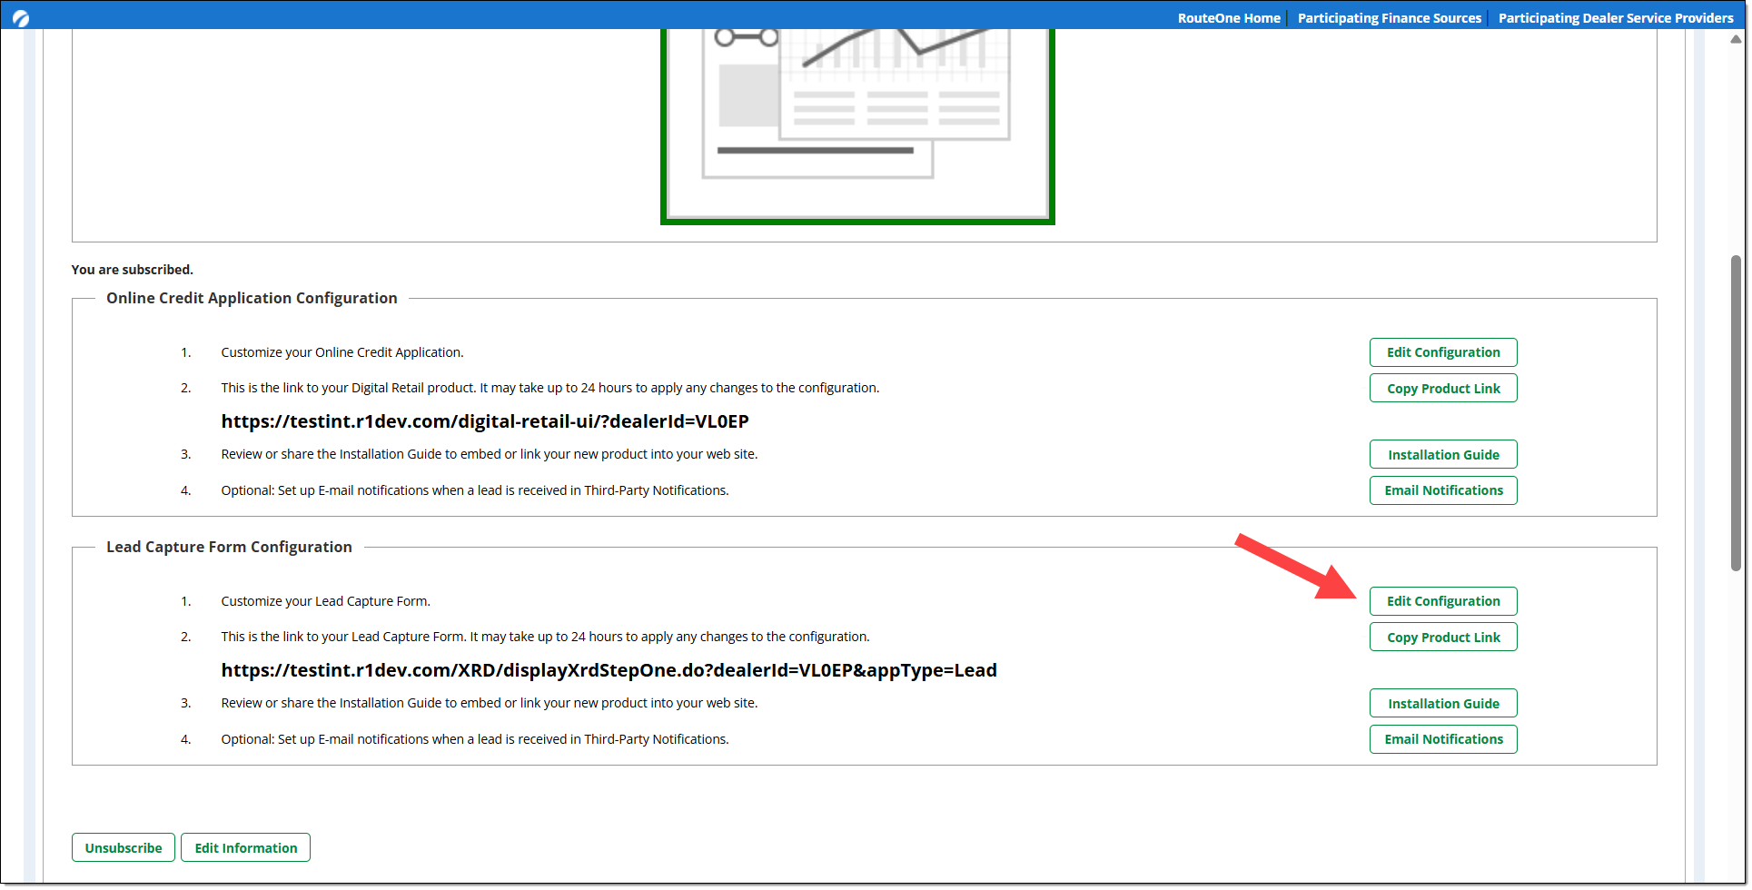
Task: Click the Edit Information button
Action: tap(245, 848)
